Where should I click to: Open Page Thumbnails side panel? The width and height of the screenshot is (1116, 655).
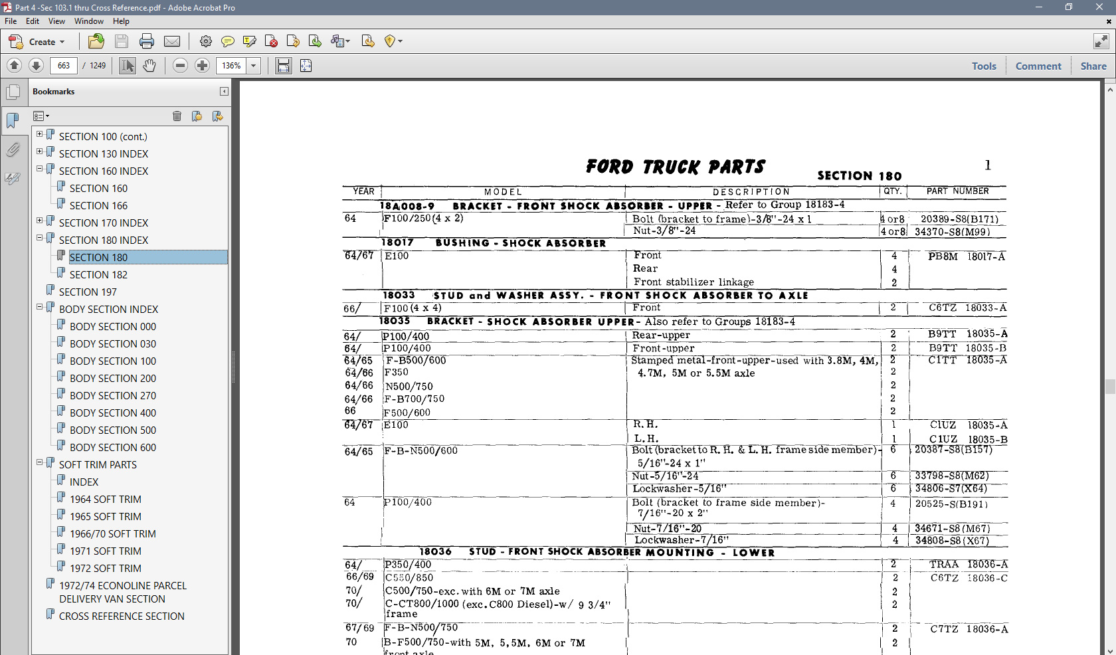[13, 92]
